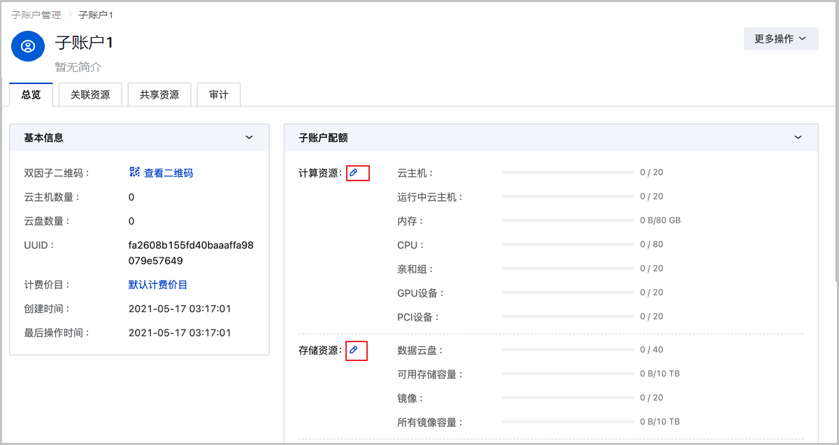Click the 数据云盘 quota progress bar

[x=566, y=350]
